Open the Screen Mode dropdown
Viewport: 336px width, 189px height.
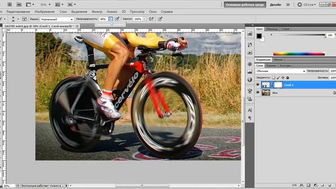point(71,4)
